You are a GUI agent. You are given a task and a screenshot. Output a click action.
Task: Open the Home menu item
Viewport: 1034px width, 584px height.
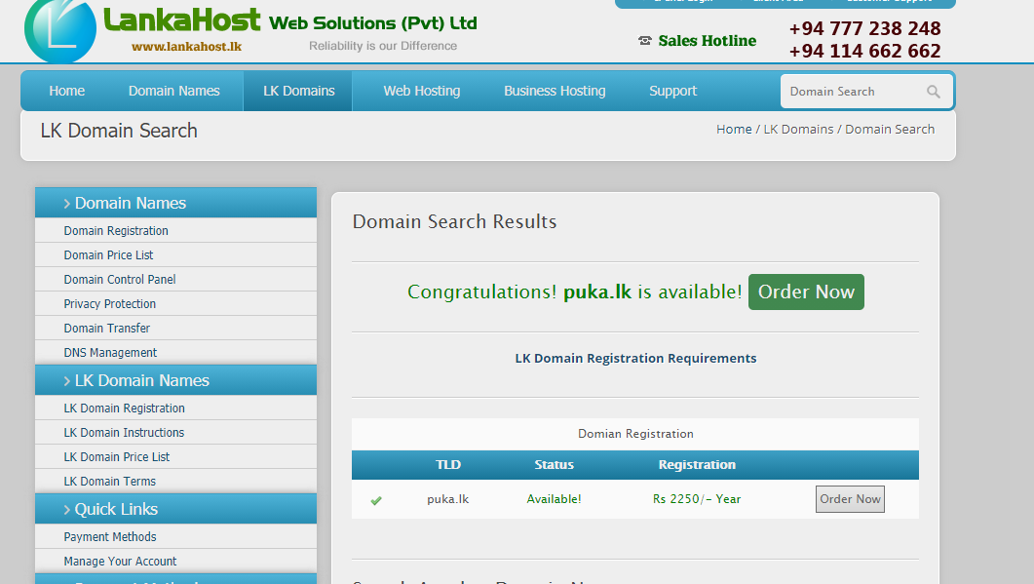[66, 91]
